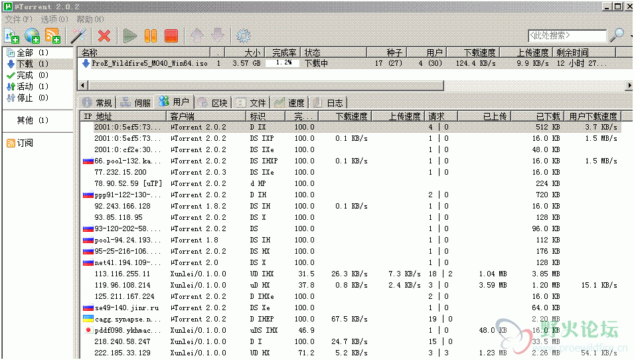Select peer row se49-140.jinr.ru
The image size is (634, 360).
tap(351, 308)
